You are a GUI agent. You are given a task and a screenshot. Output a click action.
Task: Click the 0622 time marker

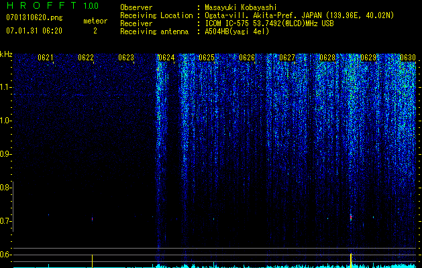point(86,58)
